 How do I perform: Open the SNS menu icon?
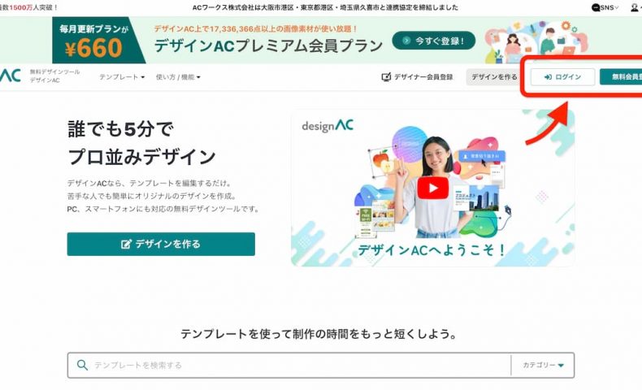click(596, 7)
